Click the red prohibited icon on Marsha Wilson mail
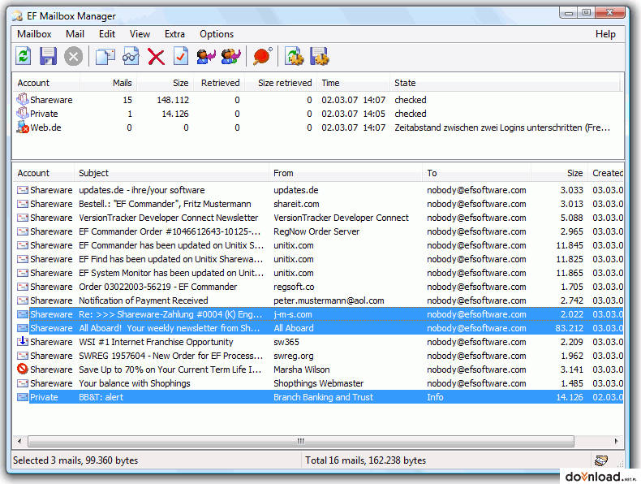 [23, 369]
